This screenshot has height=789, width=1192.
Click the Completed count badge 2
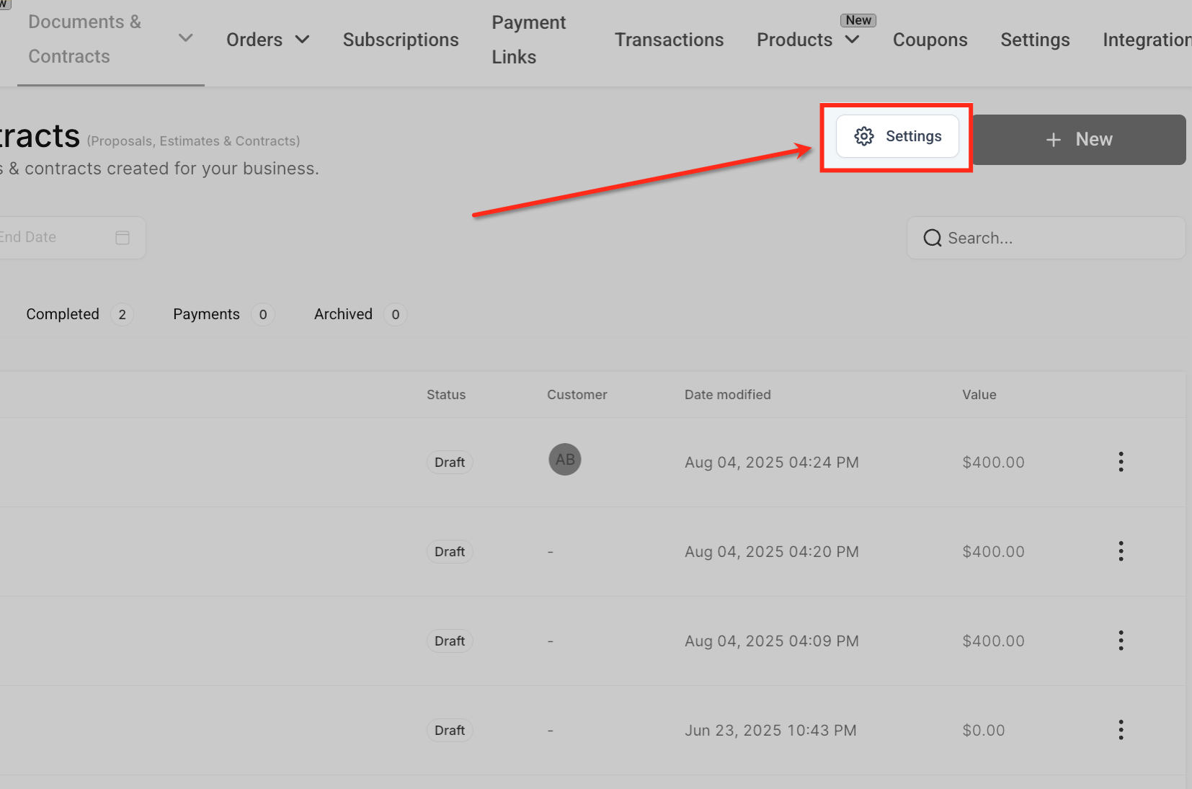(x=123, y=315)
